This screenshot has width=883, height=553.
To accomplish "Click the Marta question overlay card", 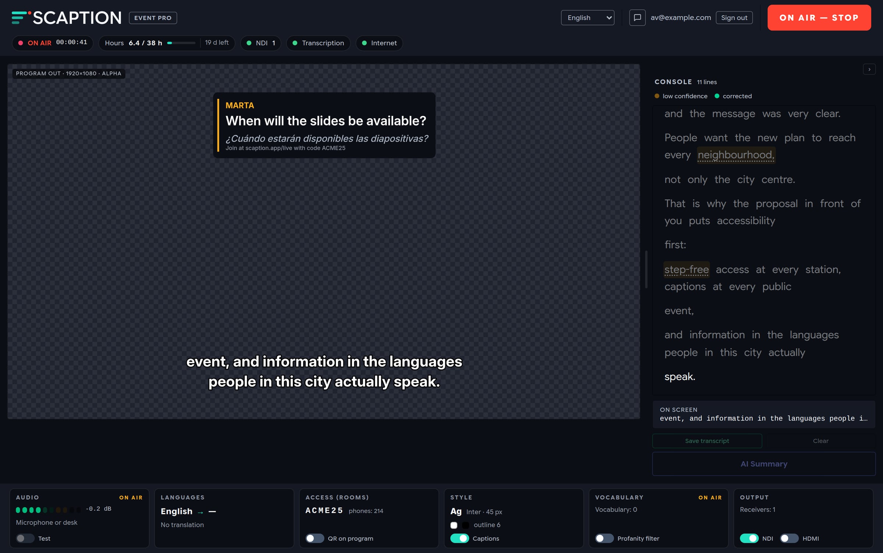I will pos(324,125).
